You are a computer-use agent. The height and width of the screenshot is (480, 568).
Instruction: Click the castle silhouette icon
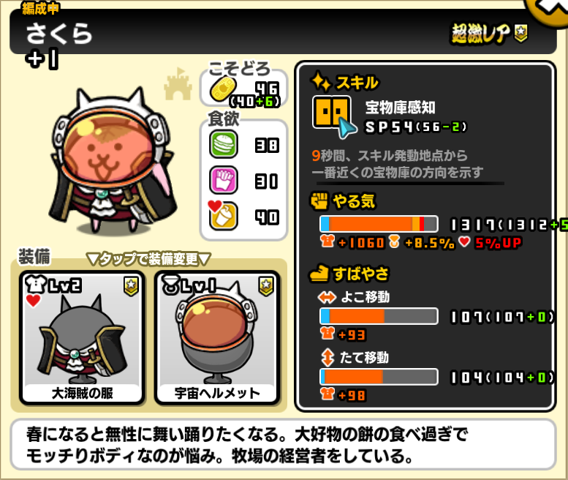(x=178, y=84)
